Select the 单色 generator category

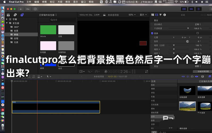coord(21,35)
